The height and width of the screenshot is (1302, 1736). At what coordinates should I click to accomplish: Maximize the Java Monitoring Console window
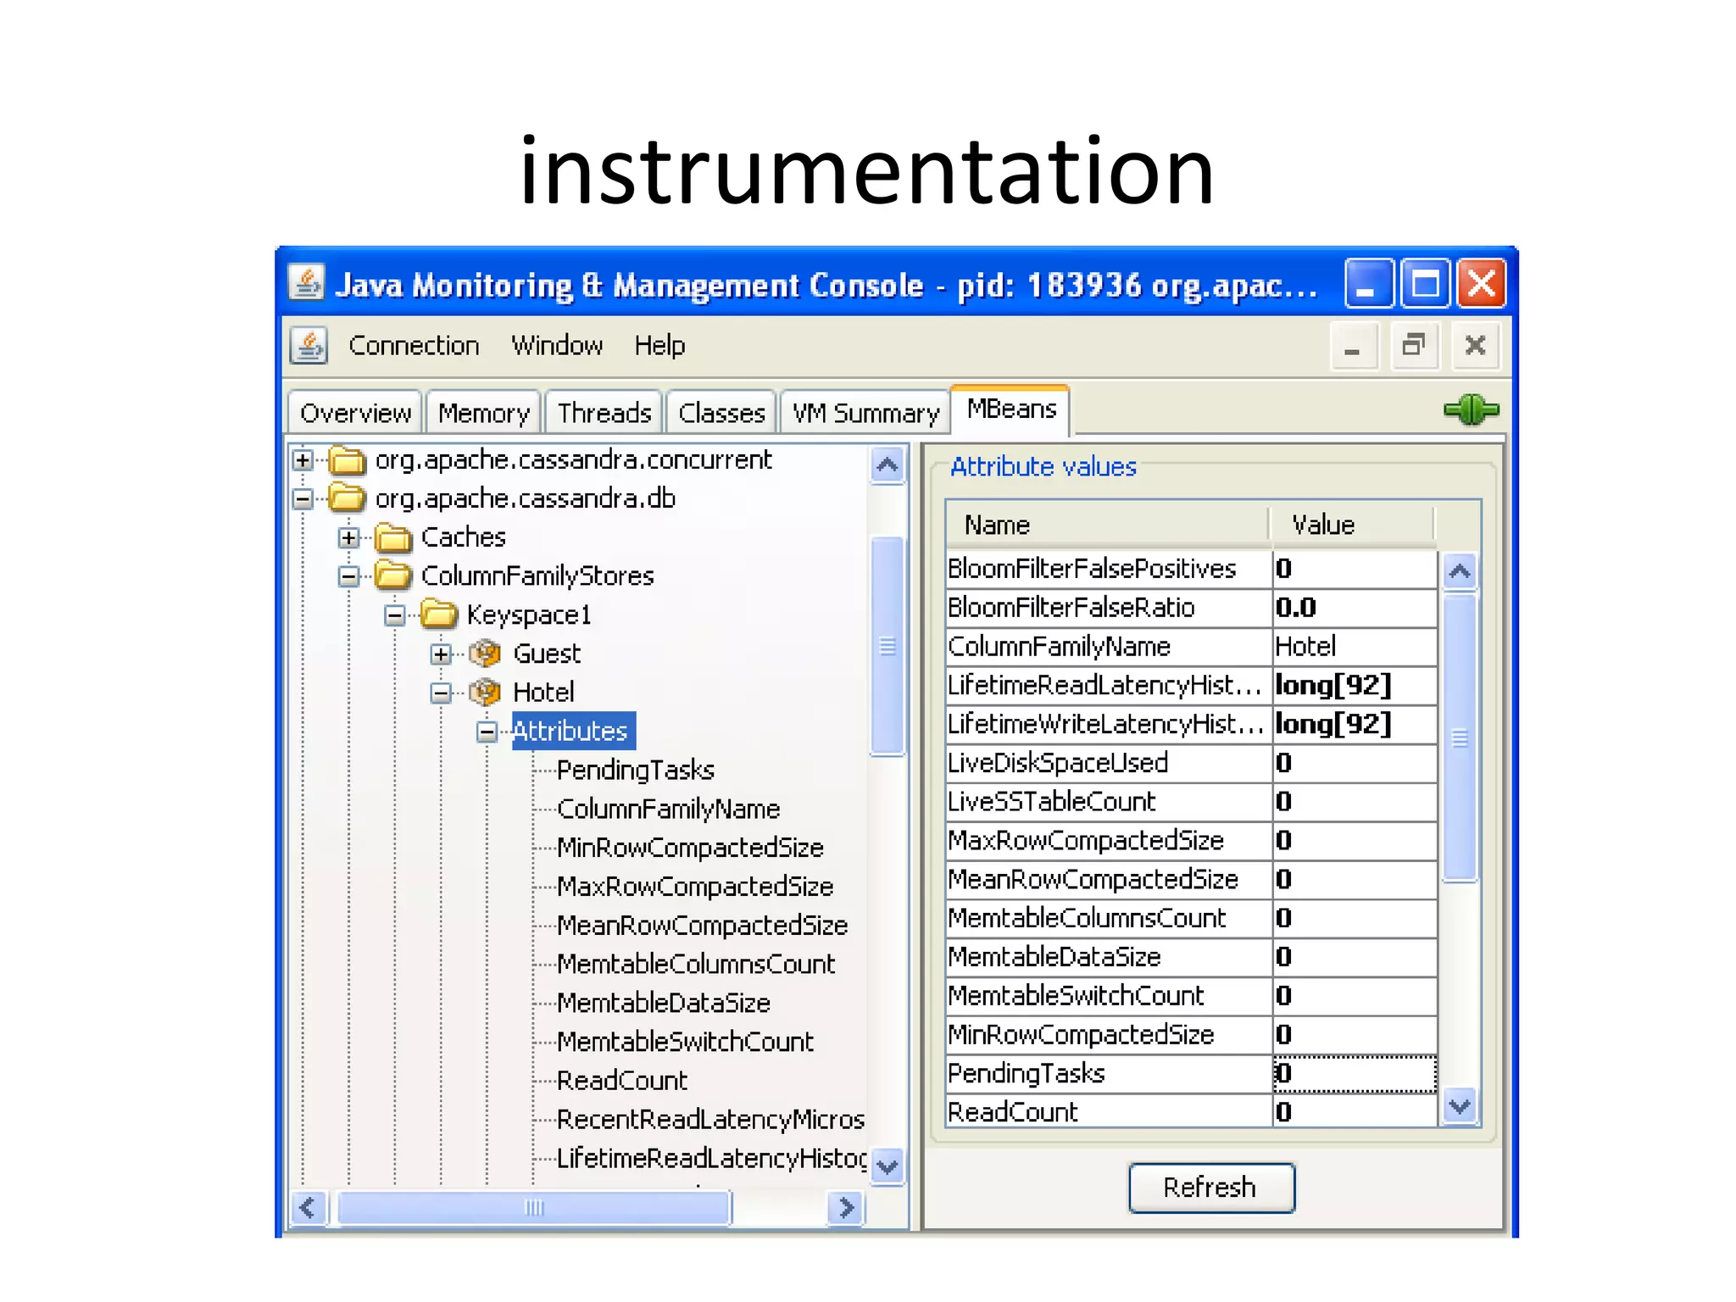pyautogui.click(x=1425, y=283)
